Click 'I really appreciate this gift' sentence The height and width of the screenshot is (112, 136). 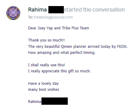(59, 71)
